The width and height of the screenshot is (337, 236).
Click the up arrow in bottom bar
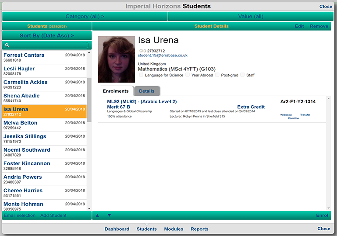click(97, 215)
